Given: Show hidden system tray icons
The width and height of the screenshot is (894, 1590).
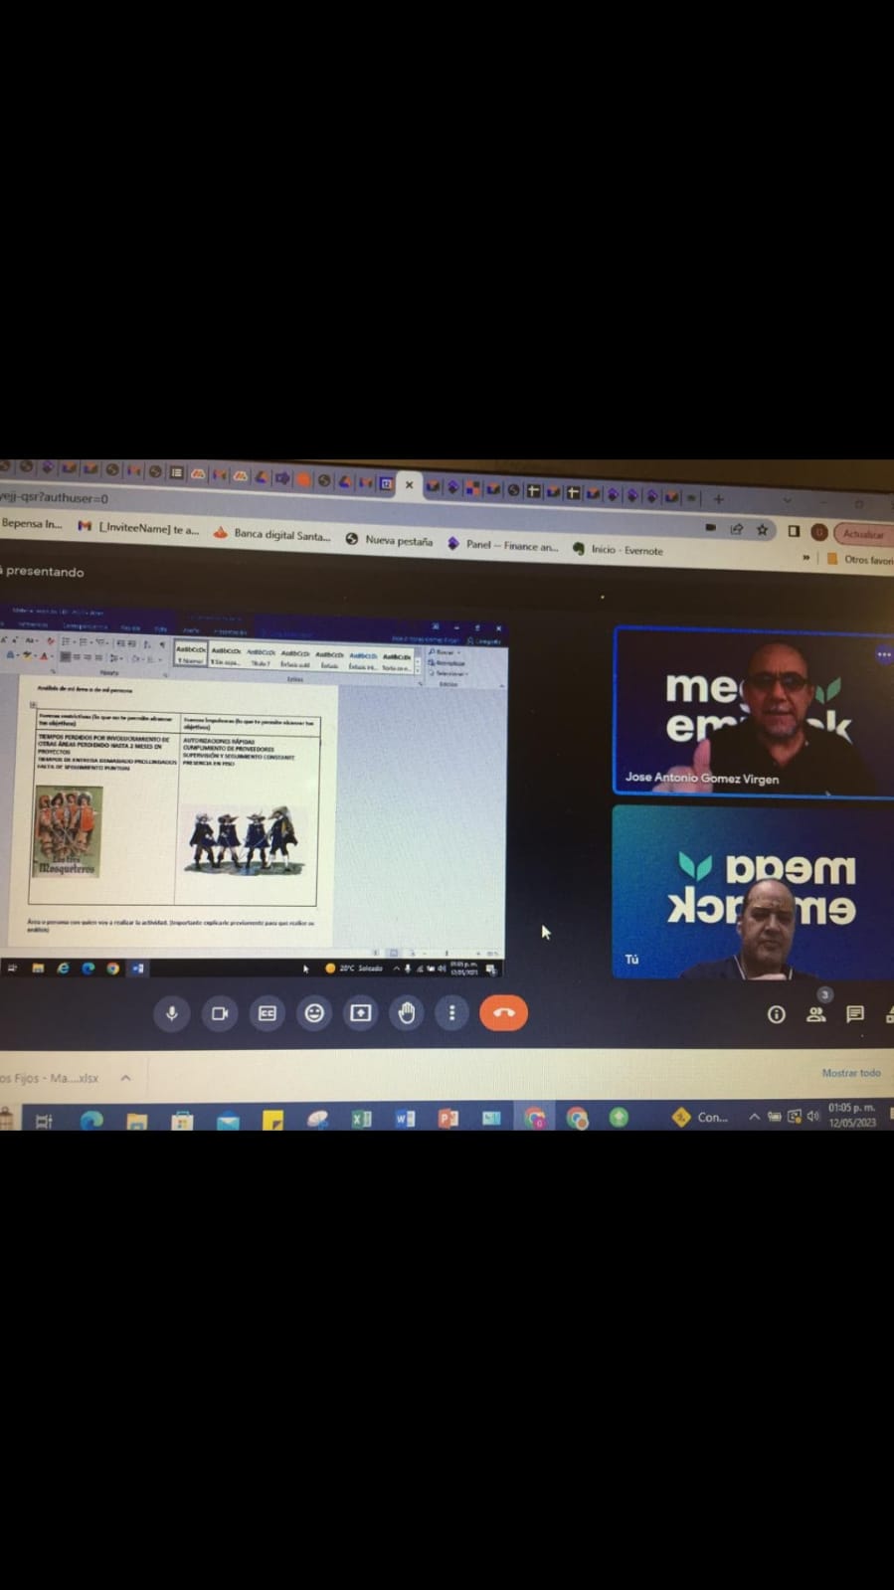Looking at the screenshot, I should pos(754,1117).
